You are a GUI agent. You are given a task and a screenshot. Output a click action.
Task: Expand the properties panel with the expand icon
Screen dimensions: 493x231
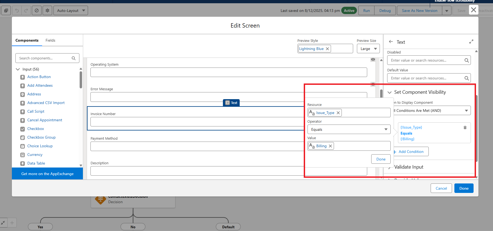point(471,42)
